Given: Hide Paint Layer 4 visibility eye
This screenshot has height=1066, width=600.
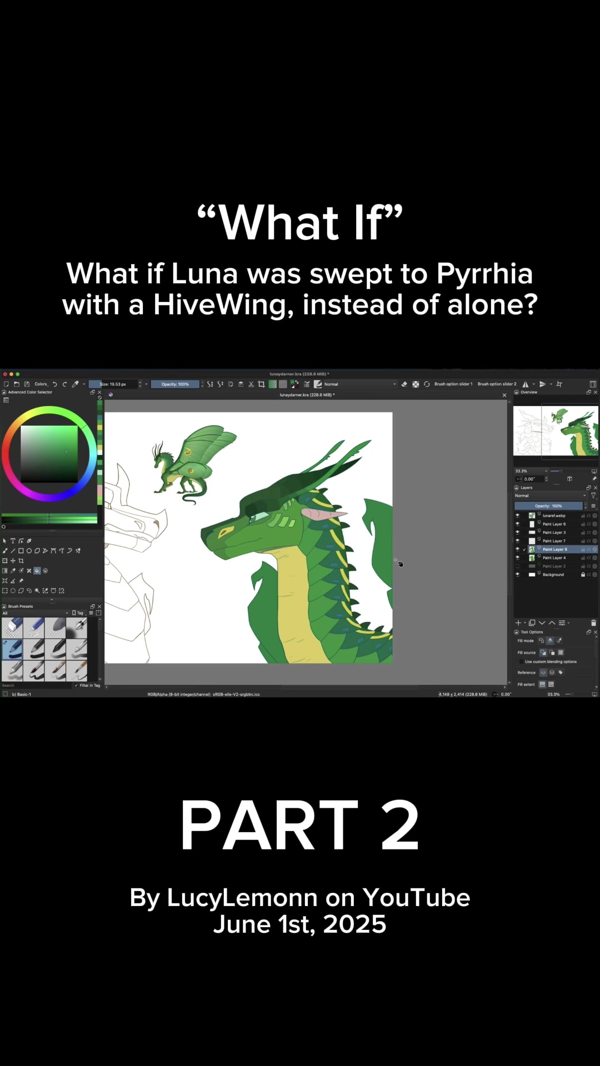Looking at the screenshot, I should [x=518, y=558].
